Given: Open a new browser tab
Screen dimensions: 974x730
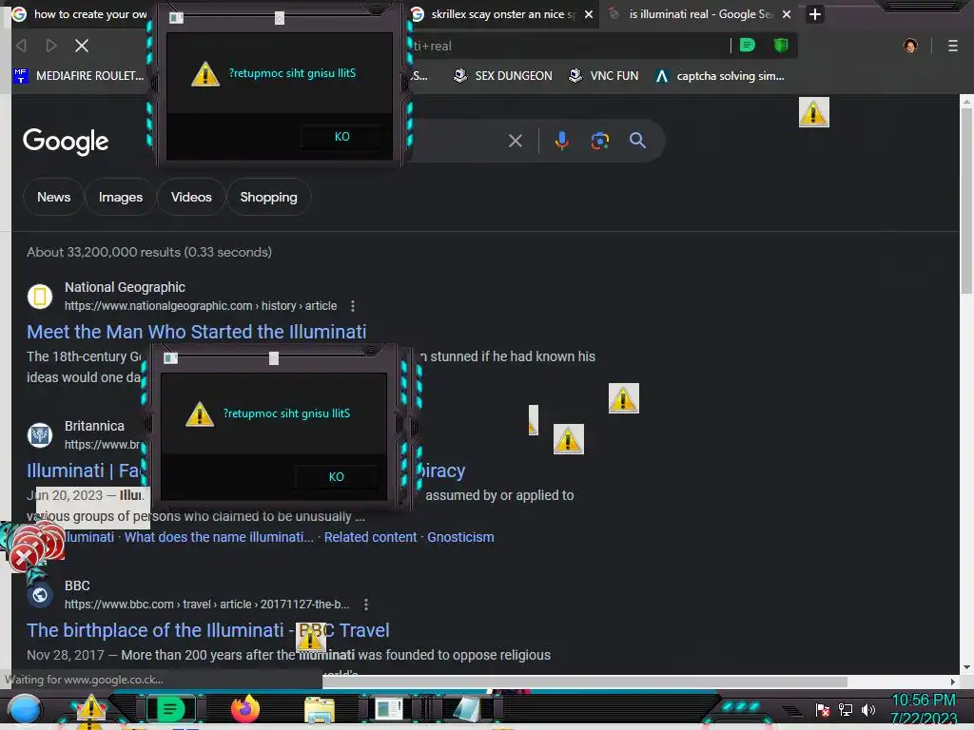Looking at the screenshot, I should point(815,13).
